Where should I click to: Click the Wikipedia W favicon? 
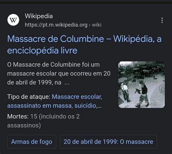click(13, 20)
